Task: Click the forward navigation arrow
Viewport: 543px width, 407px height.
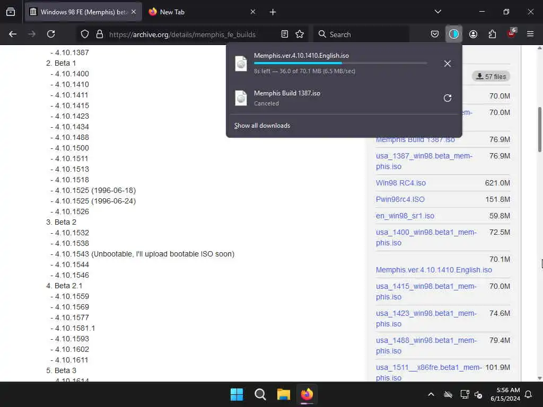Action: point(32,34)
